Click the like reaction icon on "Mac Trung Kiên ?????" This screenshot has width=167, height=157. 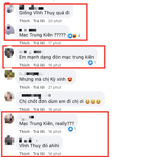pos(70,36)
